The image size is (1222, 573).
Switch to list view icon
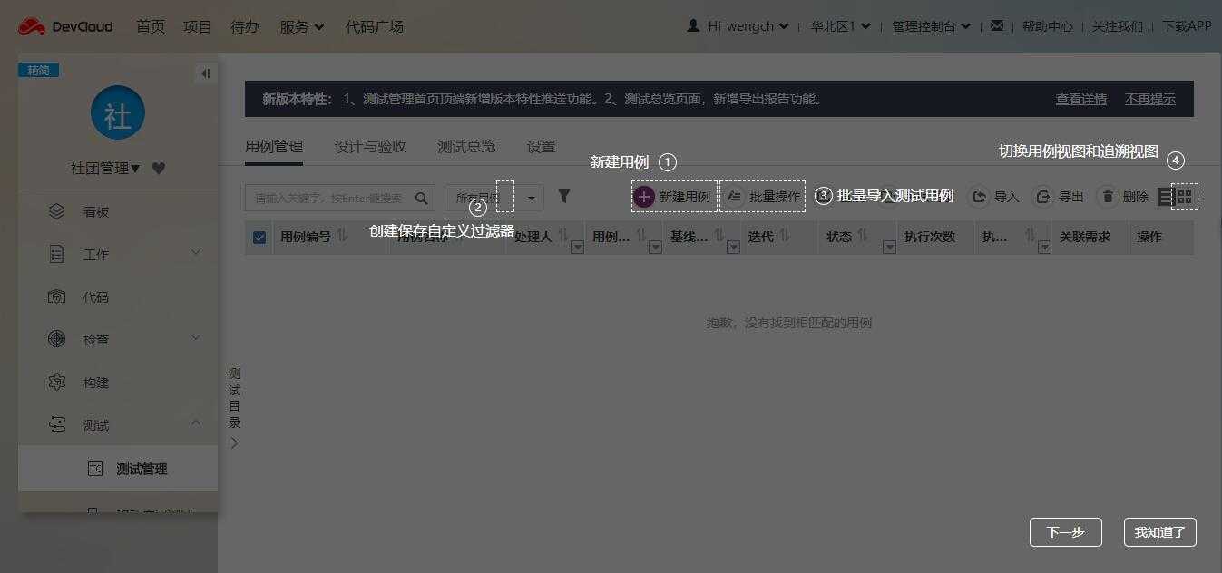click(x=1166, y=196)
